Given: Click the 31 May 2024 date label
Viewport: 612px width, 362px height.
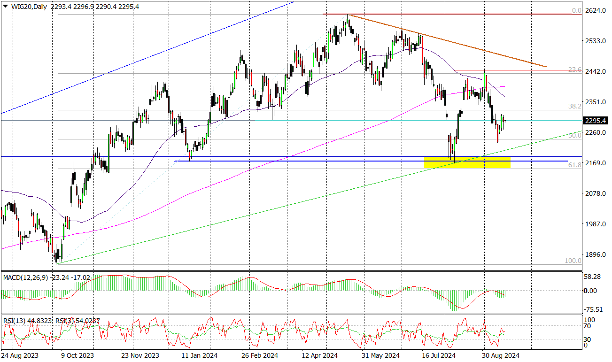Looking at the screenshot, I should point(381,356).
